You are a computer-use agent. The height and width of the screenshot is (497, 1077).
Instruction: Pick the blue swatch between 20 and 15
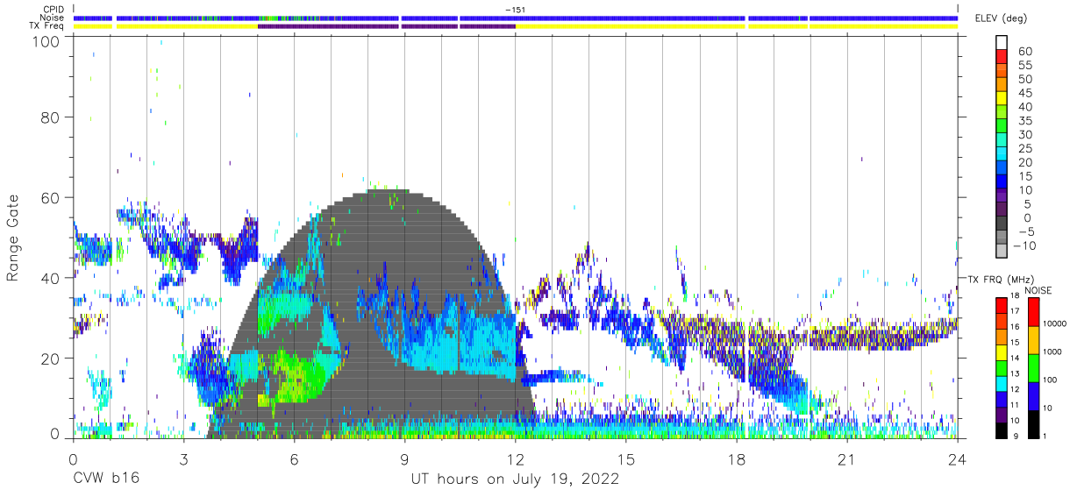[x=1002, y=168]
